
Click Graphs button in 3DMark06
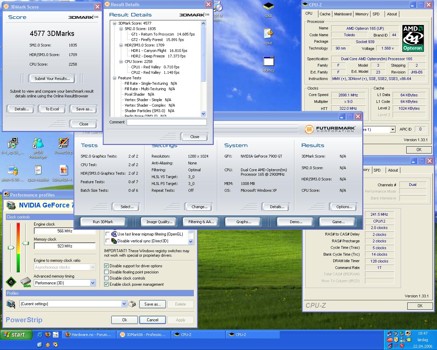[x=244, y=222]
